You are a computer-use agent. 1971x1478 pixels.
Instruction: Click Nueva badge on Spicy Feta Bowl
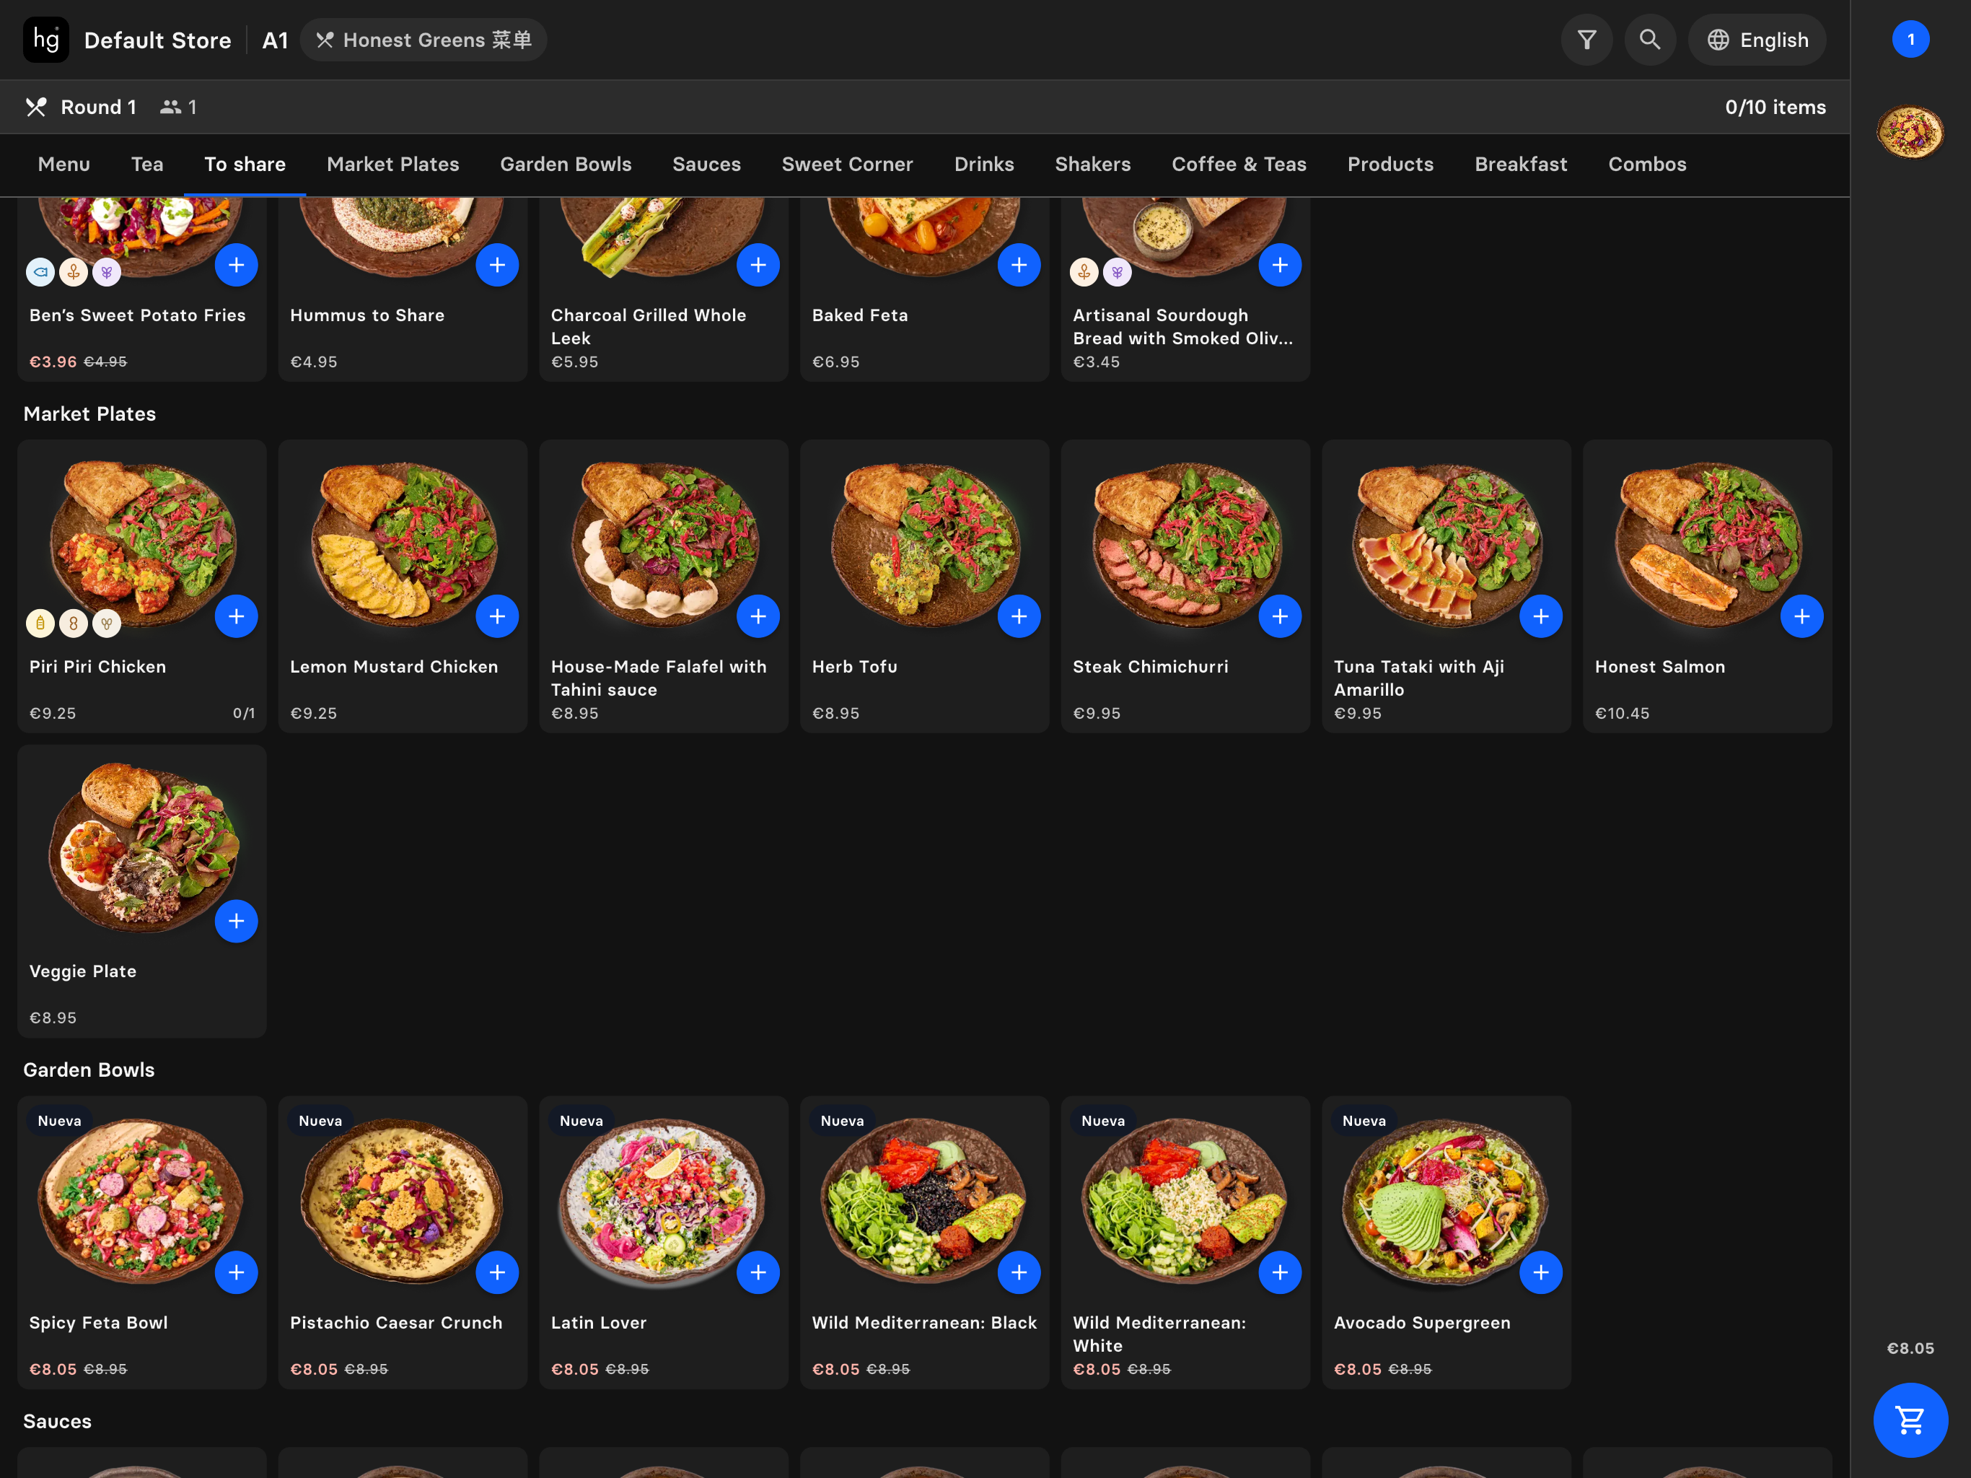tap(60, 1121)
